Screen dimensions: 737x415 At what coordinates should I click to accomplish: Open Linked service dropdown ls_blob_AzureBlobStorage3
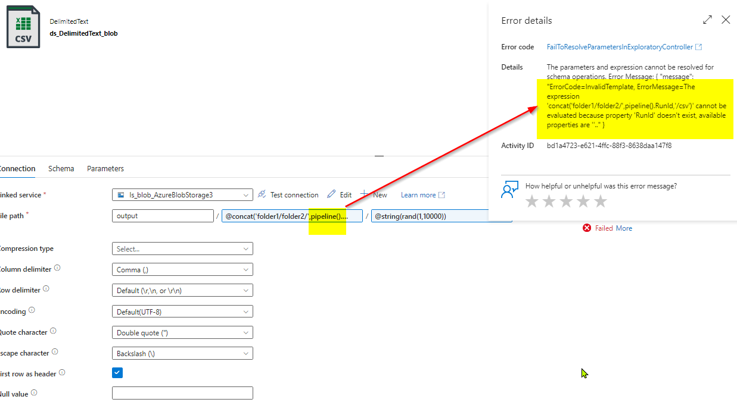click(x=182, y=195)
